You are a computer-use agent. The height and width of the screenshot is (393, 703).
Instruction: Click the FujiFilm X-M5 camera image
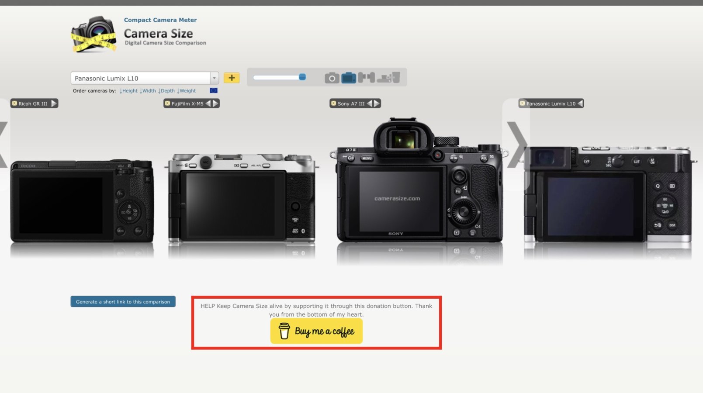(x=242, y=197)
